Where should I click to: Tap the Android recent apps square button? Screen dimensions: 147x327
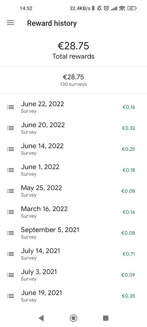pos(106,318)
